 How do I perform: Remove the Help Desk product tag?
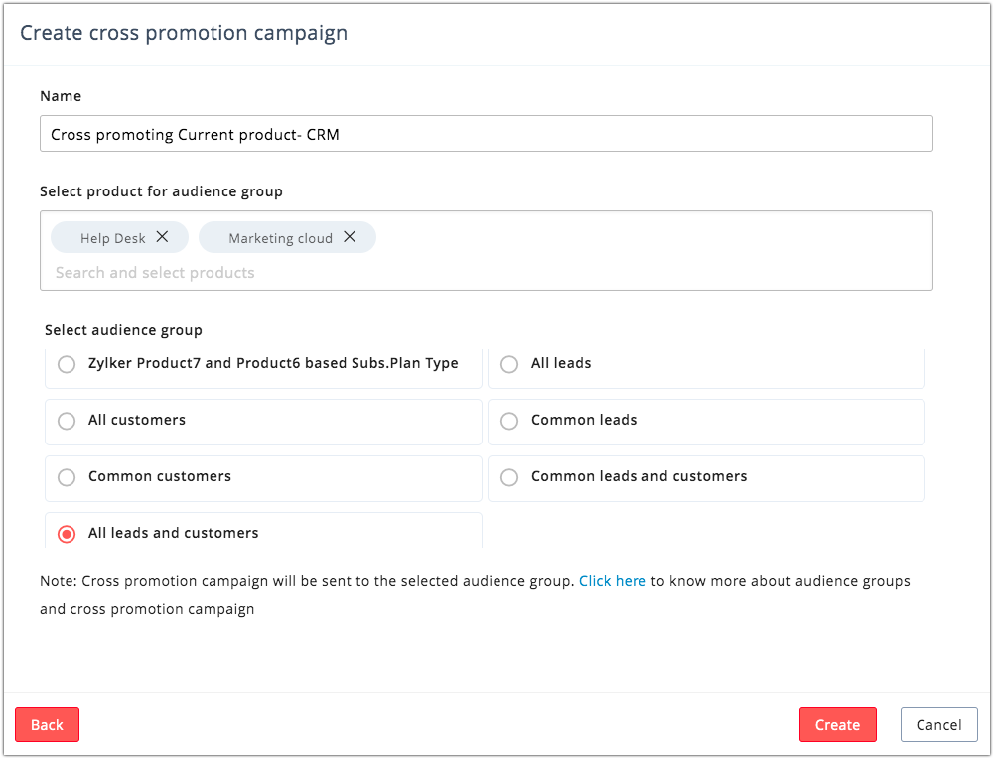(163, 237)
